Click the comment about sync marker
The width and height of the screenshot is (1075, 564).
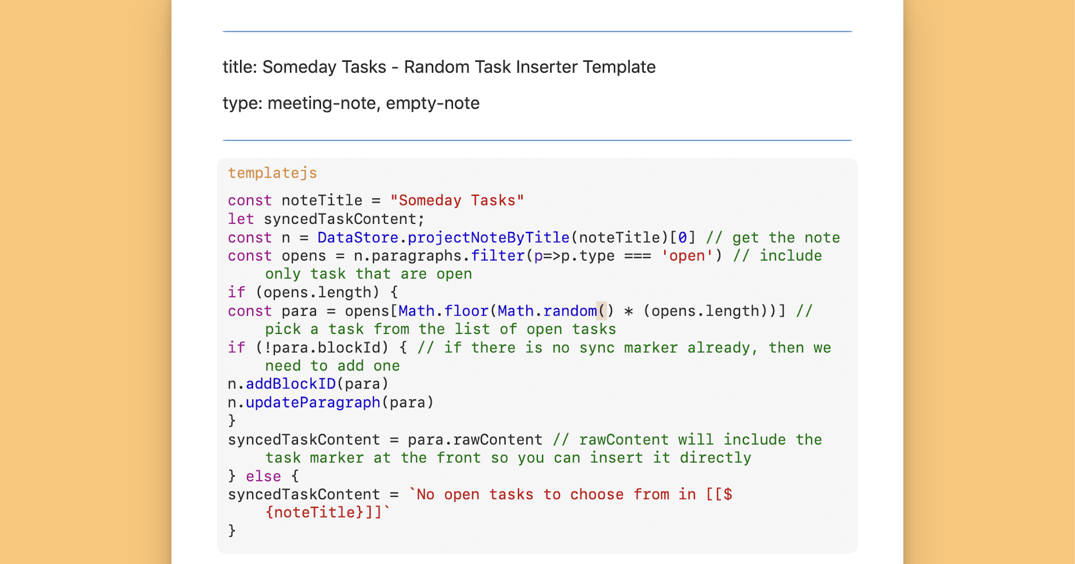point(627,347)
